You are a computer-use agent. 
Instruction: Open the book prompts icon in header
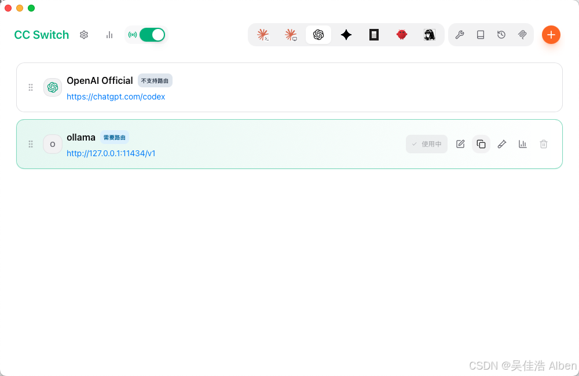pyautogui.click(x=481, y=35)
